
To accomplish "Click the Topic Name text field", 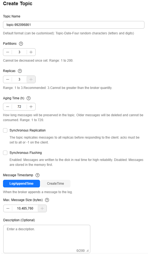I will (74, 25).
